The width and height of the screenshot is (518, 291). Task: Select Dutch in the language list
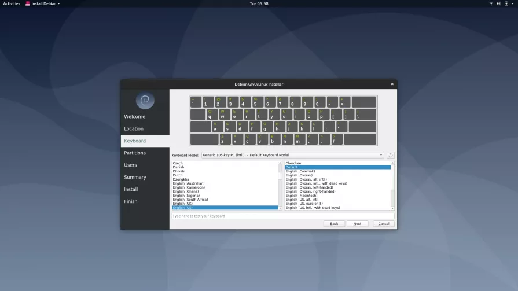click(x=225, y=175)
